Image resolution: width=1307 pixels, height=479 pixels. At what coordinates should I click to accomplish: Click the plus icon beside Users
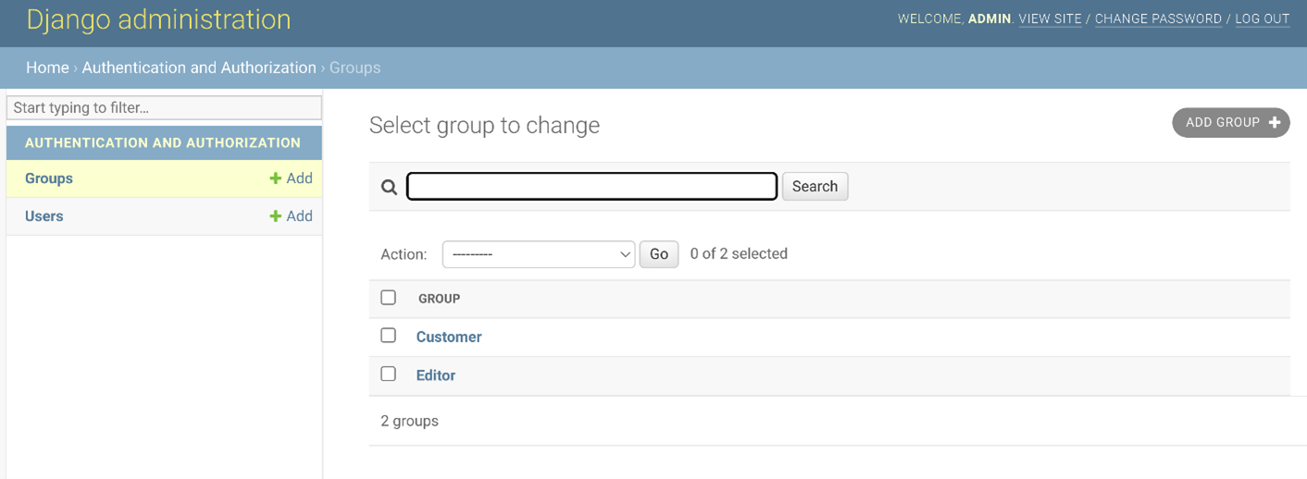(x=275, y=216)
